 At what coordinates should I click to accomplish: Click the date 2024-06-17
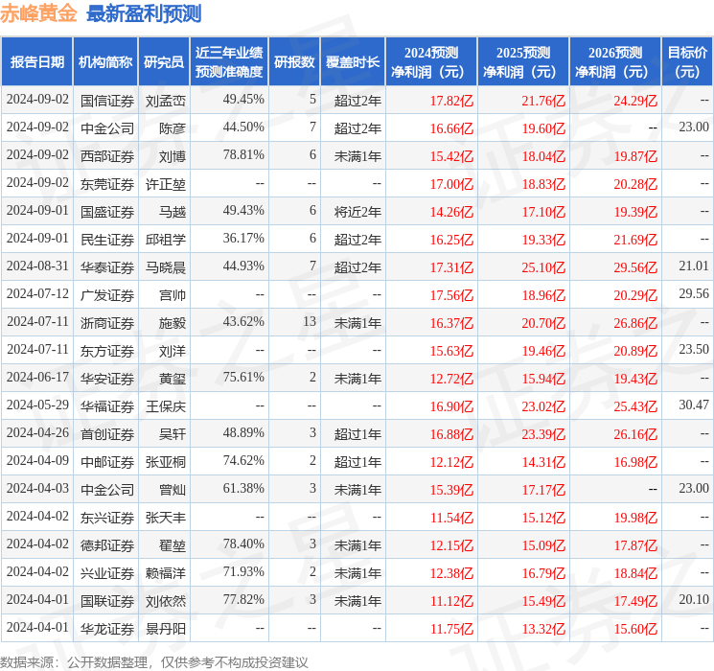pos(37,377)
